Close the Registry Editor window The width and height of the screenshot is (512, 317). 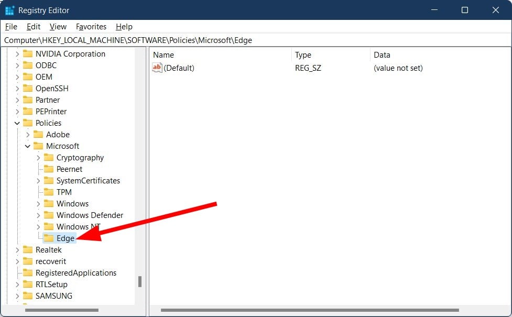495,10
